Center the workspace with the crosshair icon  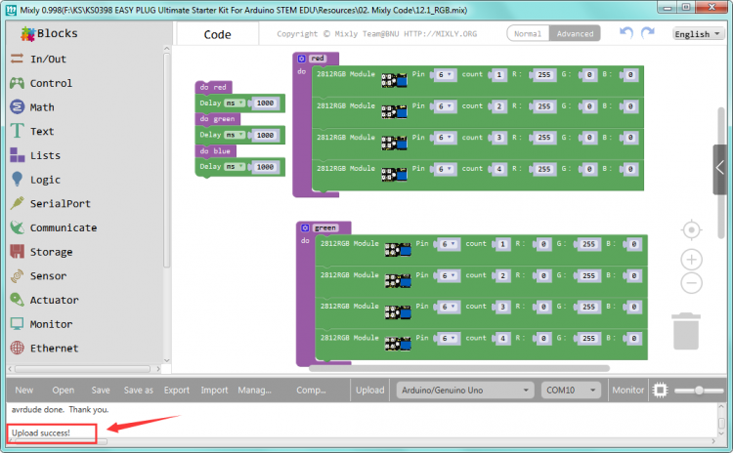pos(691,229)
